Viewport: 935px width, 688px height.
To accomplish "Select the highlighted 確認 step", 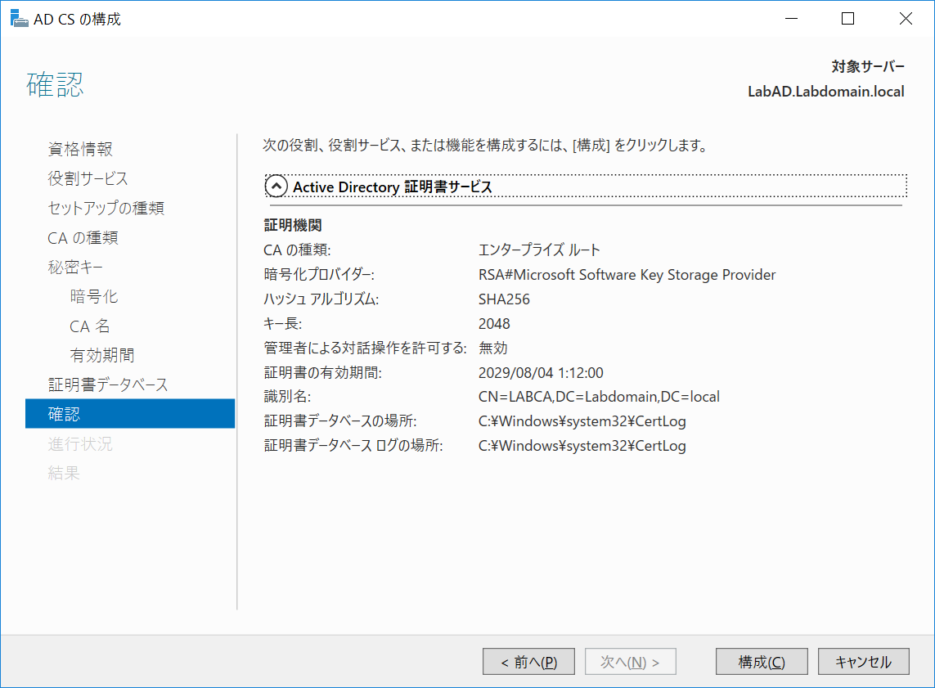I will (x=130, y=414).
